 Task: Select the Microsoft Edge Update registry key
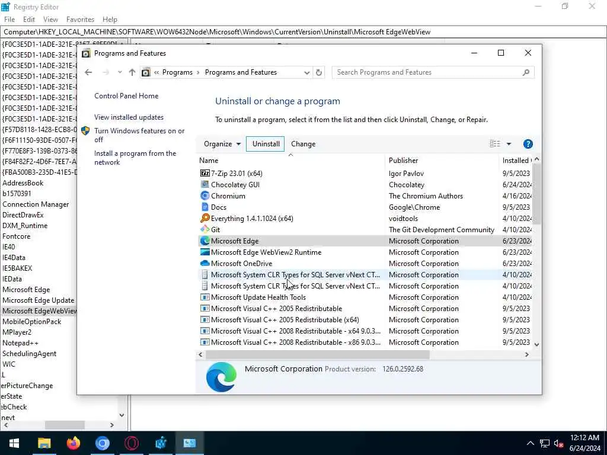39,300
